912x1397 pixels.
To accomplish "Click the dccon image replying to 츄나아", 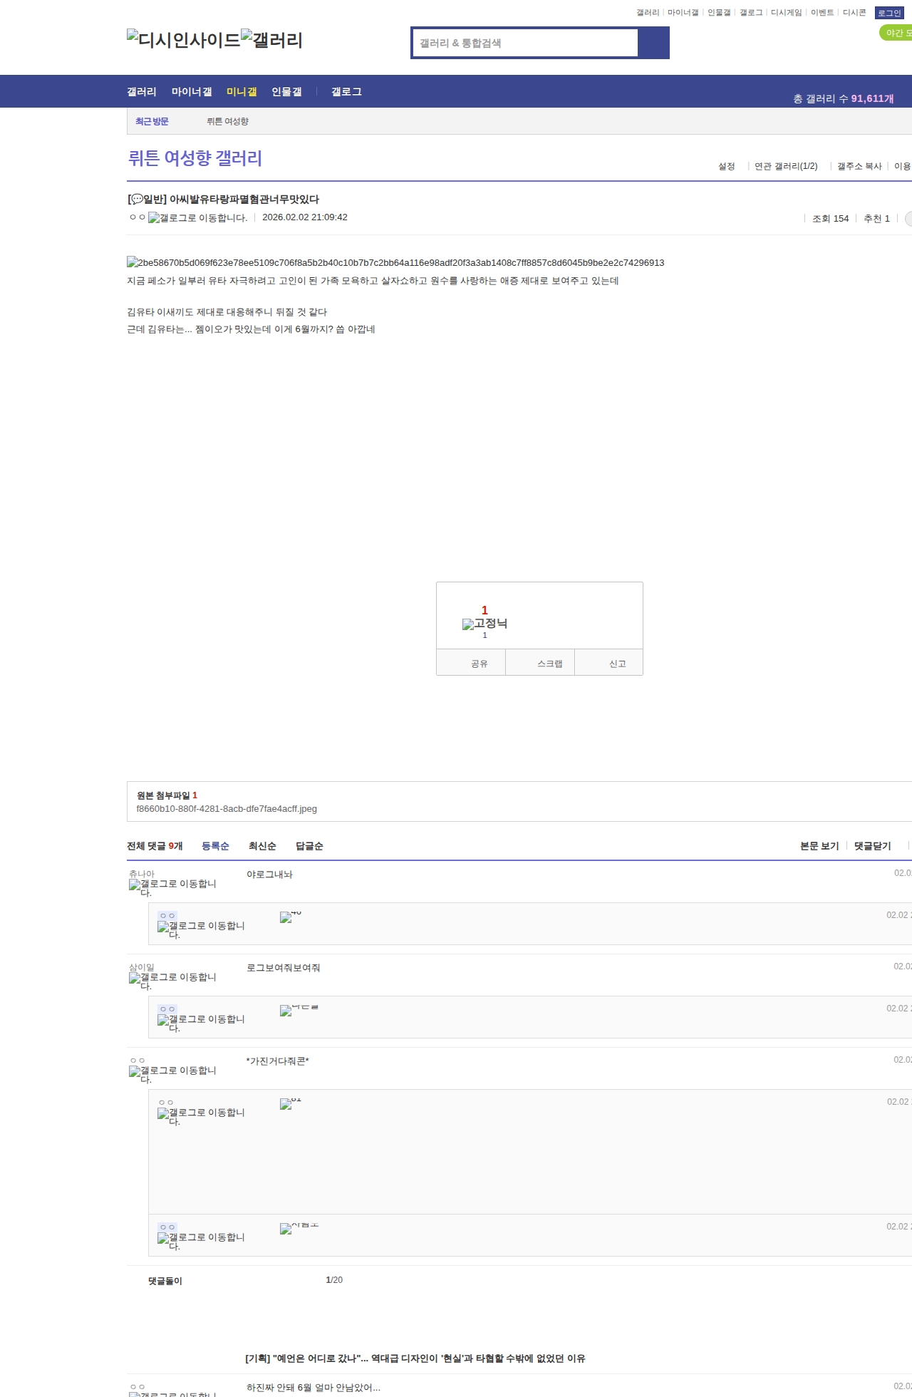I will pos(286,917).
